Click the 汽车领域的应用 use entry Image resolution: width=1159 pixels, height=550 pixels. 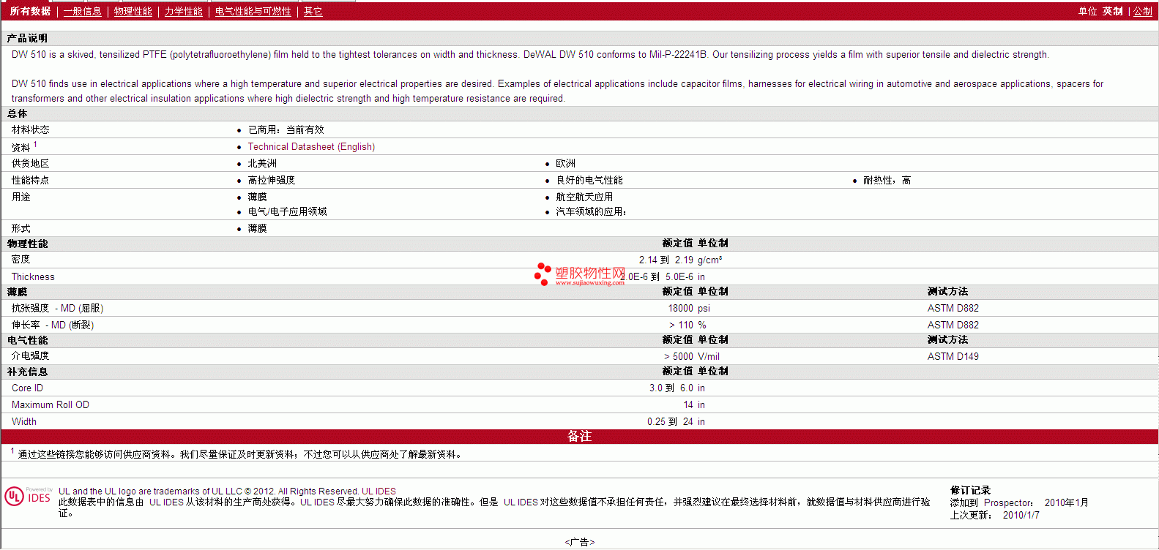591,211
